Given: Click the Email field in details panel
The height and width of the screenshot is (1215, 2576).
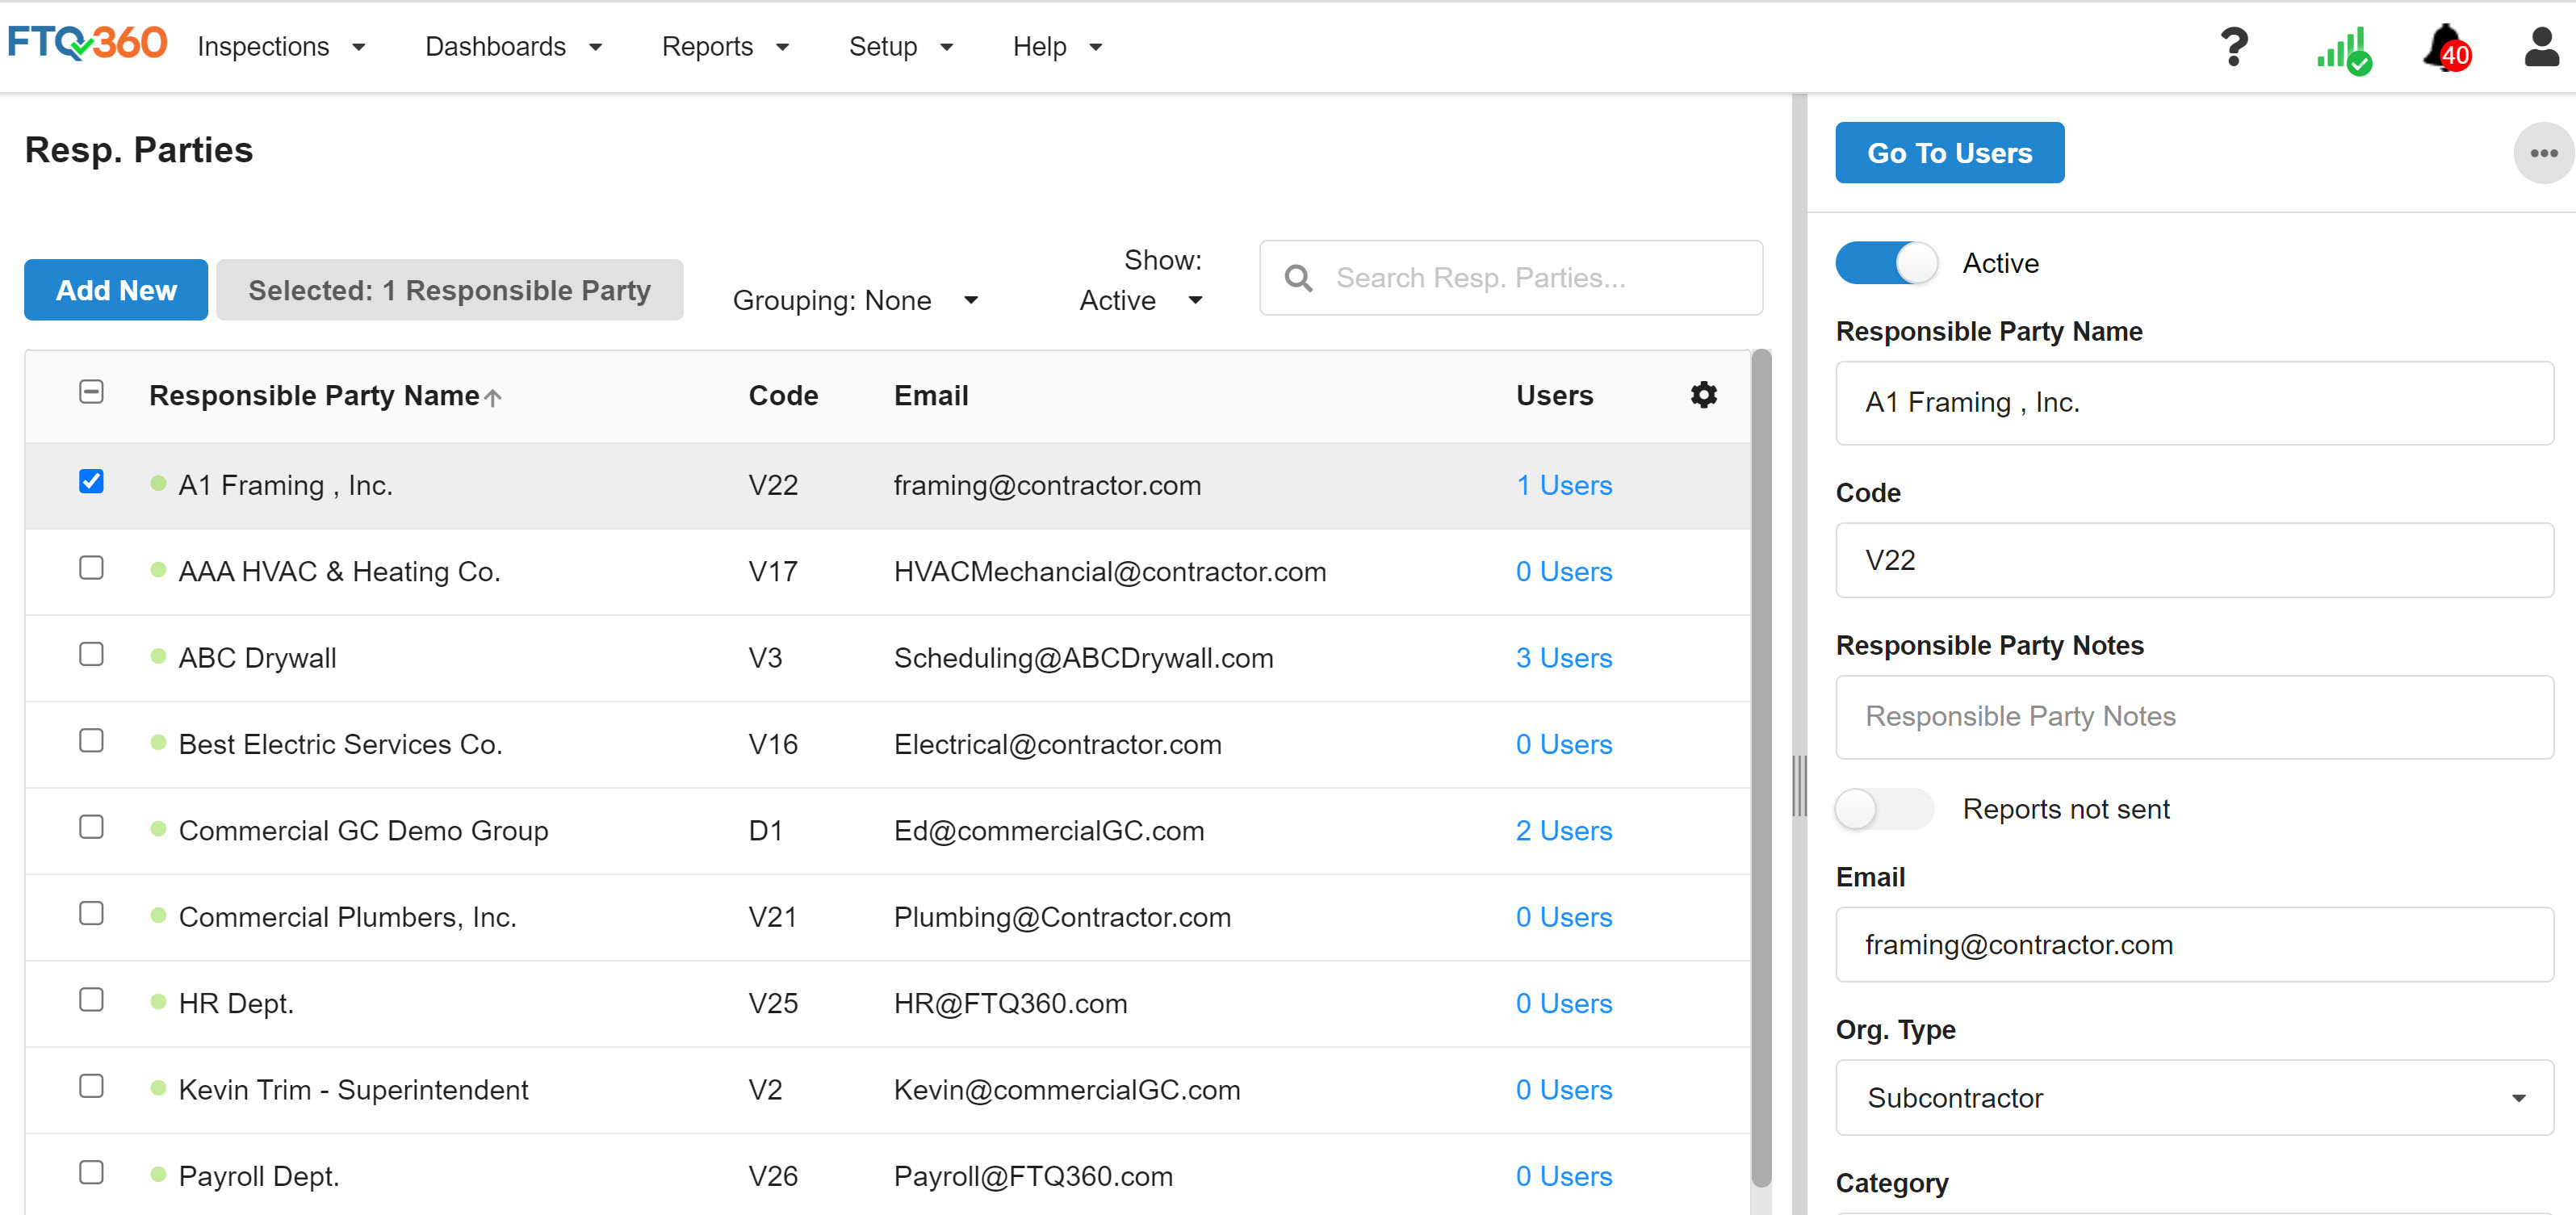Looking at the screenshot, I should point(2194,945).
